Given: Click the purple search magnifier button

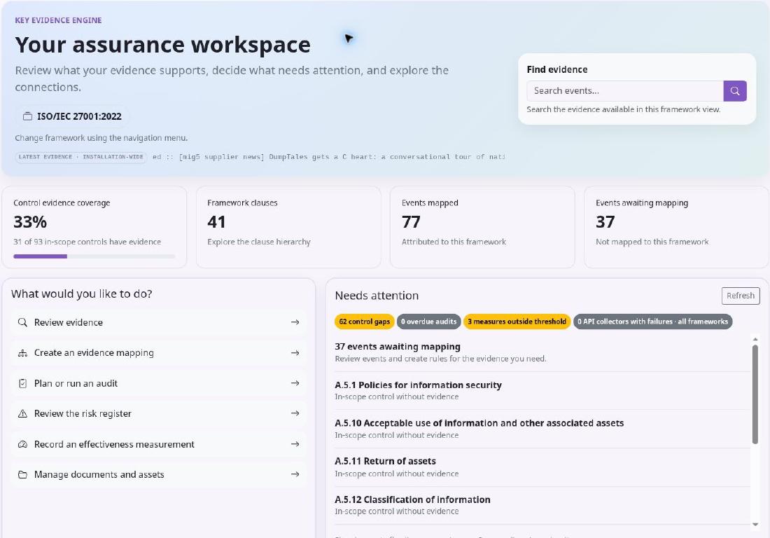Looking at the screenshot, I should pyautogui.click(x=734, y=91).
